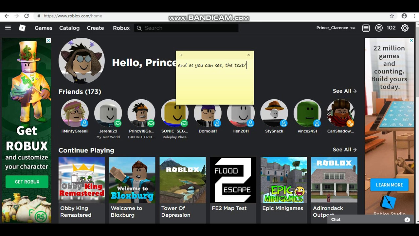This screenshot has width=419, height=236.
Task: Click the Robux currency icon
Action: tap(379, 28)
